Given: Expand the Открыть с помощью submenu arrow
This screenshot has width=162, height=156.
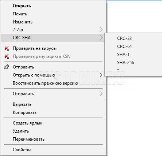Looking at the screenshot, I should tap(101, 75).
